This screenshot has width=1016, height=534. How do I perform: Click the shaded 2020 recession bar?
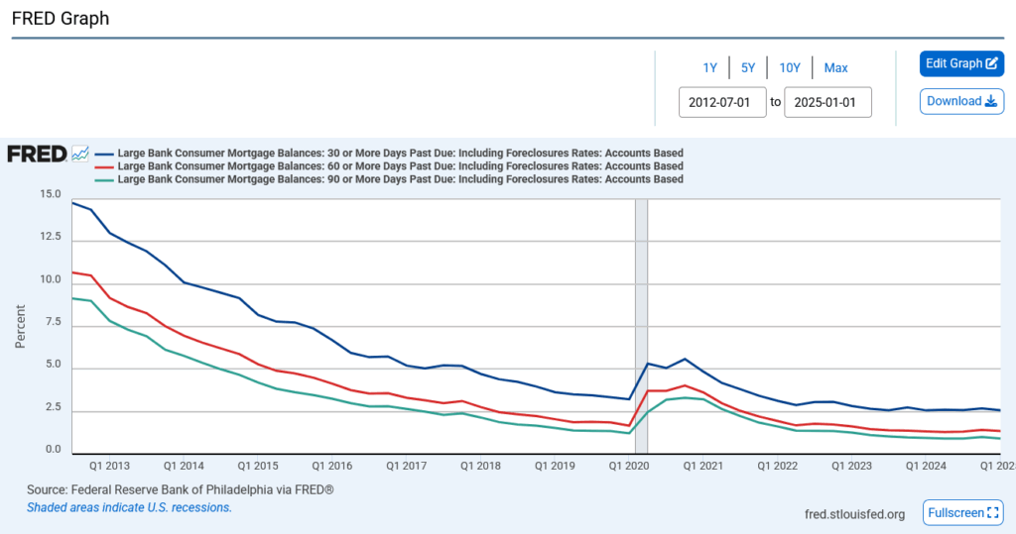point(641,327)
